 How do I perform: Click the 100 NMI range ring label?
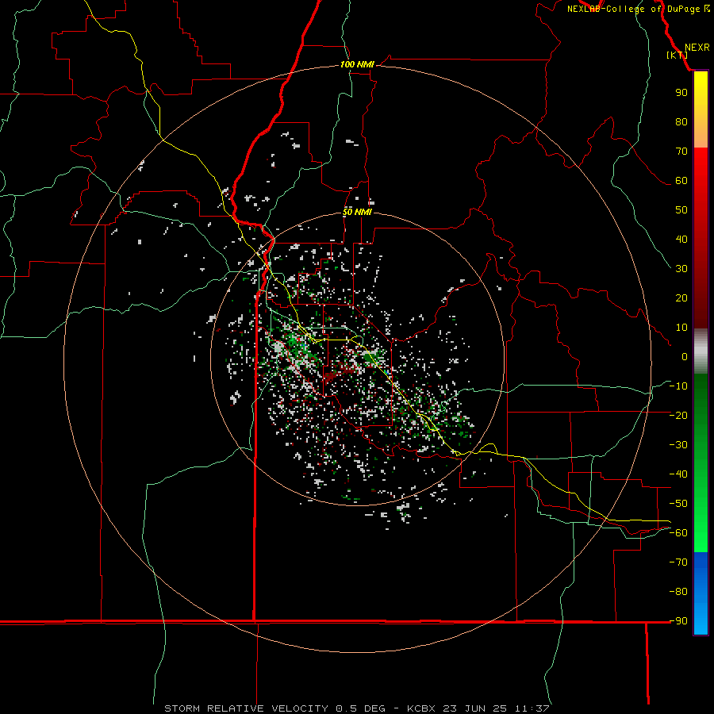tap(357, 65)
